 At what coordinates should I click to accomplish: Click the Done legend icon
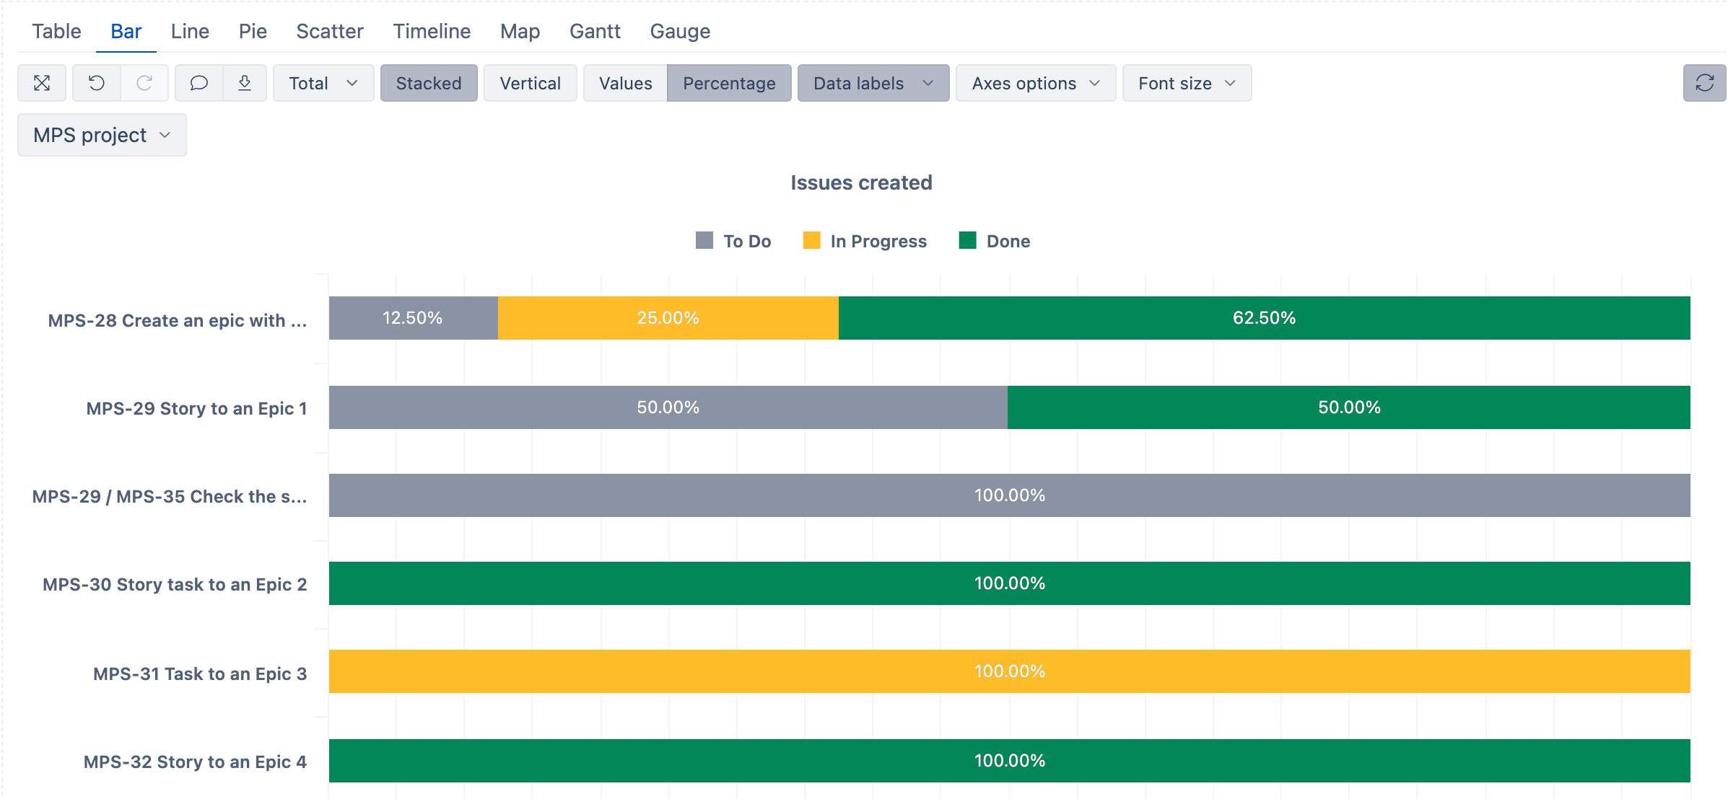967,241
